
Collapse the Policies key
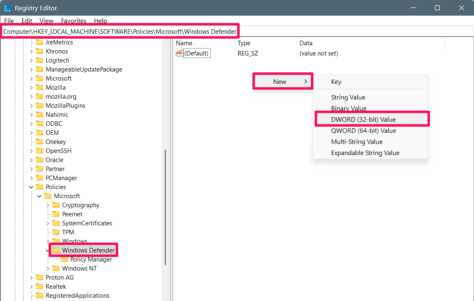click(x=31, y=187)
